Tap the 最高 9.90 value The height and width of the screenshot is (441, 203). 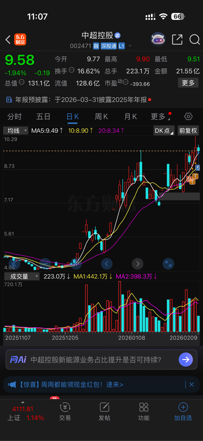(143, 59)
